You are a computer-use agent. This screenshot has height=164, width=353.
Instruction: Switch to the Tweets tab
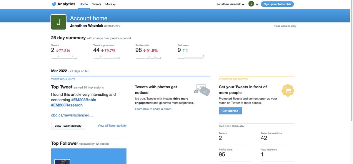click(96, 4)
